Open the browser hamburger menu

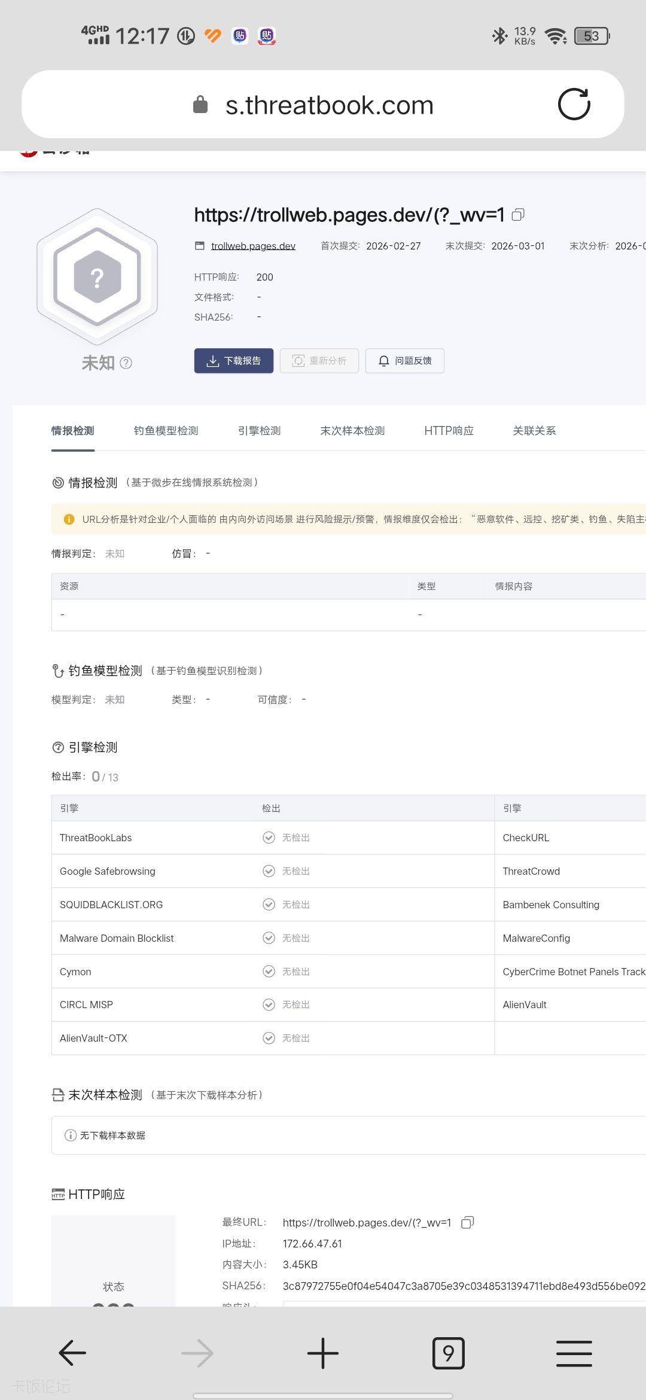click(574, 1353)
